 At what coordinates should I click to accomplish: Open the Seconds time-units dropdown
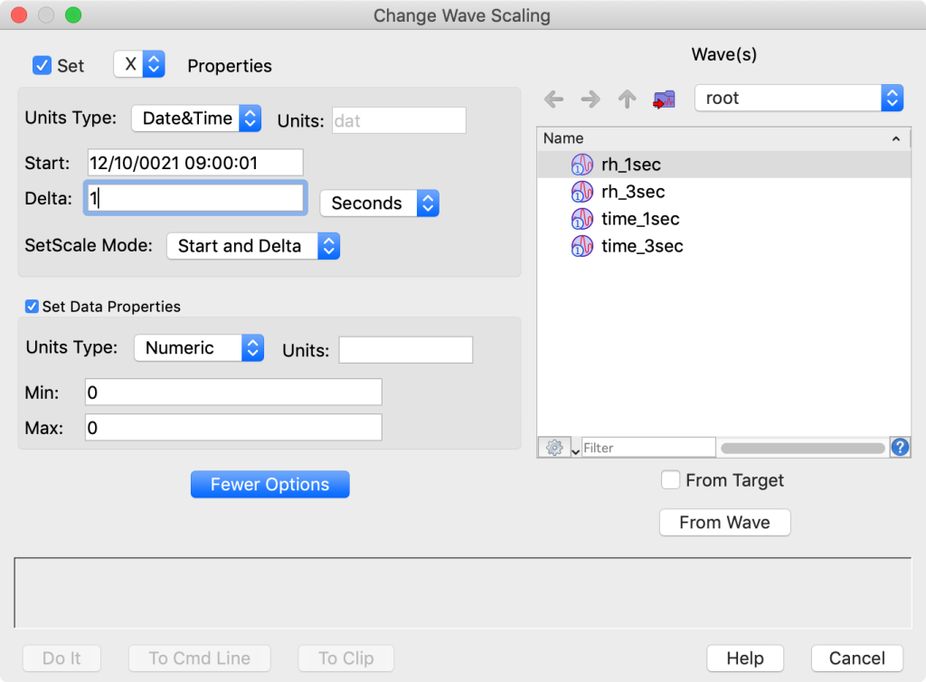pos(379,203)
